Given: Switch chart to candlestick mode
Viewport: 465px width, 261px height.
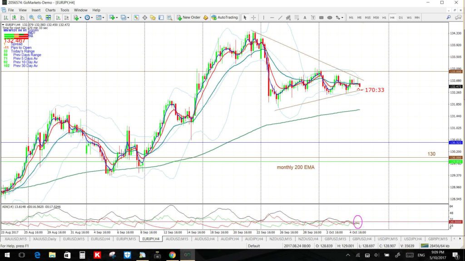Looking at the screenshot, I should [14, 18].
